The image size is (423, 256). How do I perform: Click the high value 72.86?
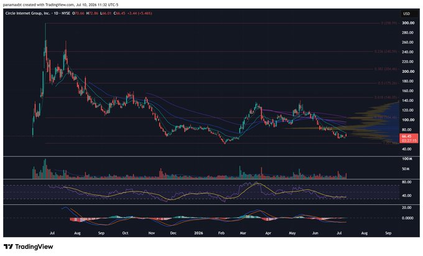point(92,13)
